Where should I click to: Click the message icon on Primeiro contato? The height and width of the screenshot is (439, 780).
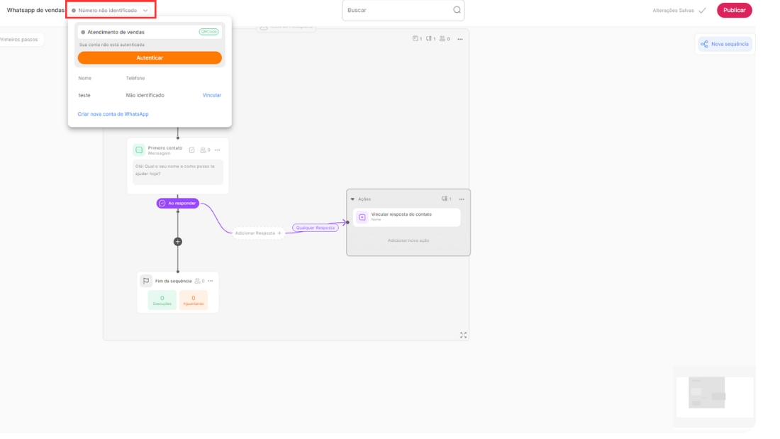[x=139, y=150]
